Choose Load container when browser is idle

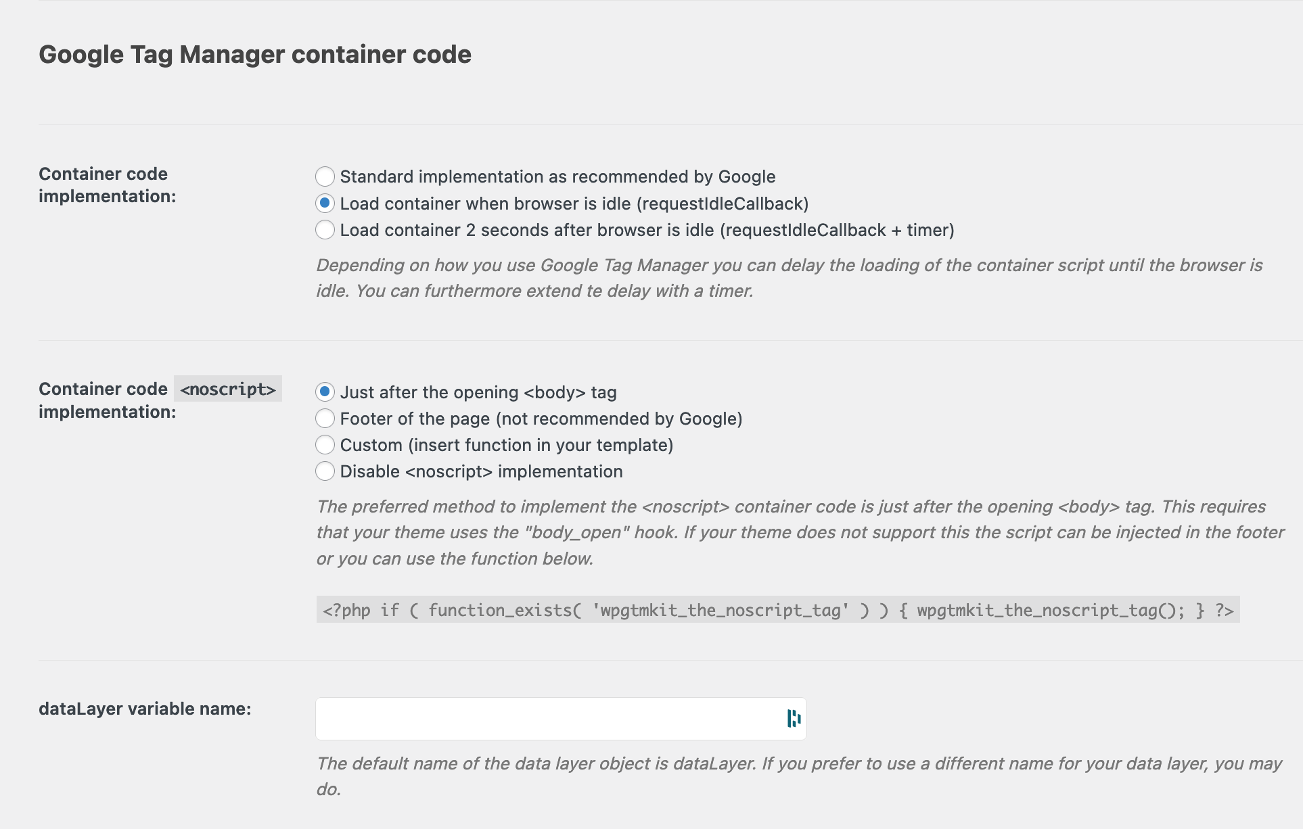coord(325,203)
